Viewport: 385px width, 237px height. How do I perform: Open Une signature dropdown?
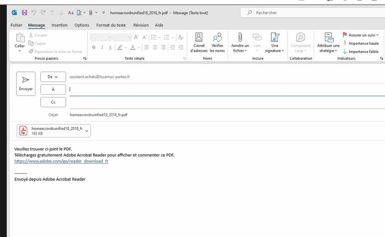274,42
